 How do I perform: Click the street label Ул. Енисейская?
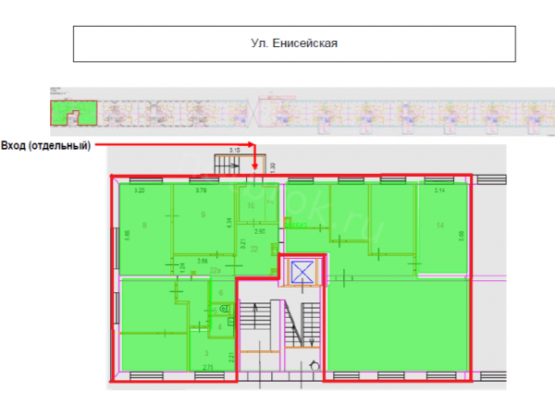tap(294, 43)
